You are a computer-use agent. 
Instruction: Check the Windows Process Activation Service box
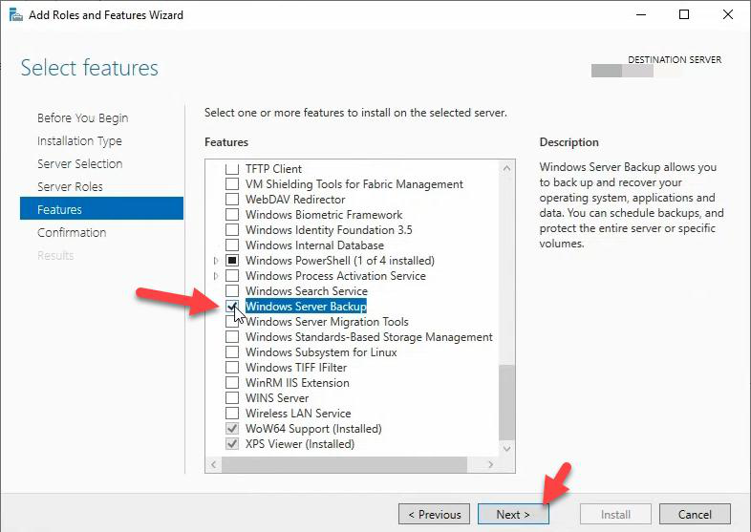point(232,276)
